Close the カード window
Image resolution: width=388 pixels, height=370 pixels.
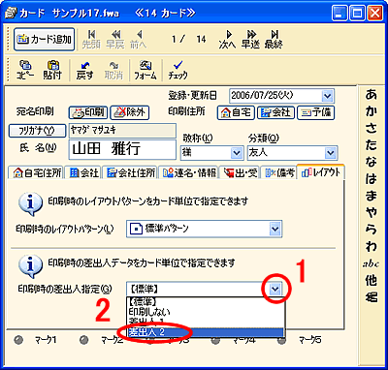click(375, 14)
